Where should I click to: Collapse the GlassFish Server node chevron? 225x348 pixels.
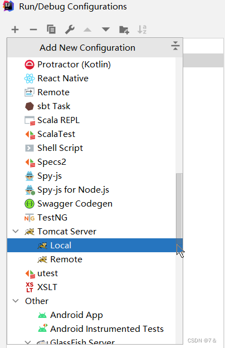coord(28,342)
